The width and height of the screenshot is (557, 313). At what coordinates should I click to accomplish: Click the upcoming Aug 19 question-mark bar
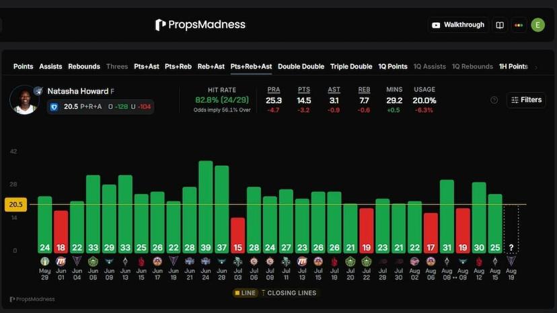point(511,229)
